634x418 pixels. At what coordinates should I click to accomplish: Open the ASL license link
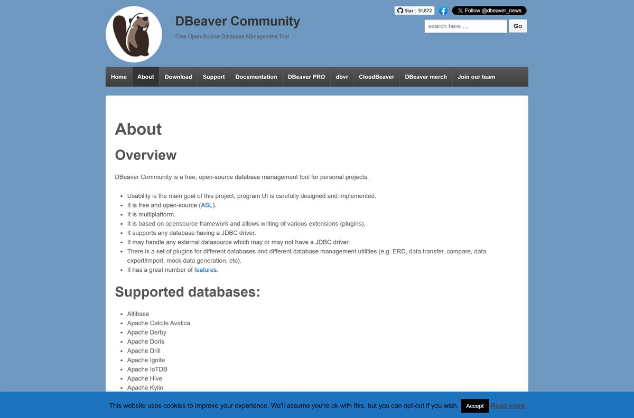click(207, 205)
